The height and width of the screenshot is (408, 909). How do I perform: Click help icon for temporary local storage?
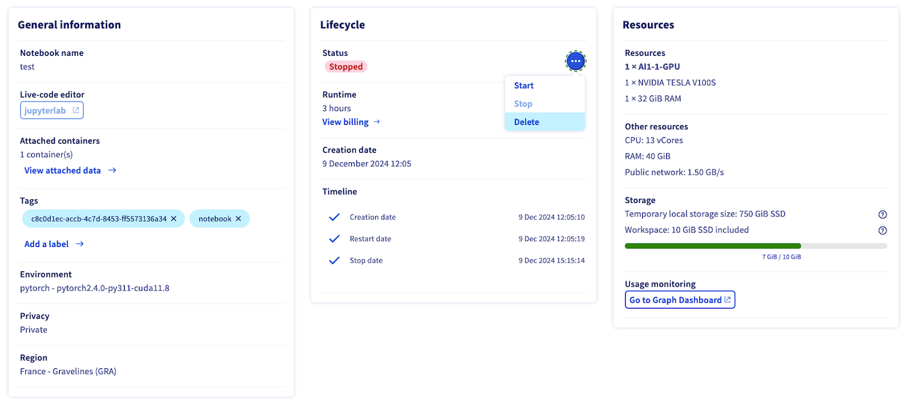tap(882, 214)
